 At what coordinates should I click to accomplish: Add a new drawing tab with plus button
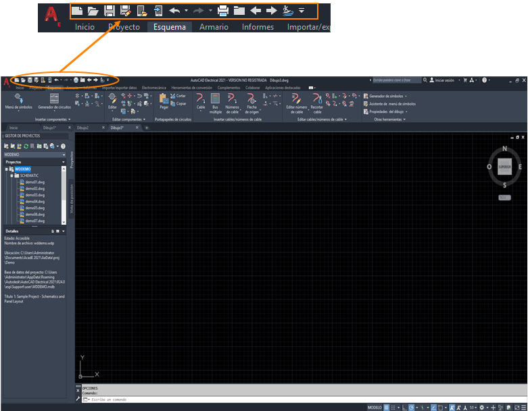(147, 128)
